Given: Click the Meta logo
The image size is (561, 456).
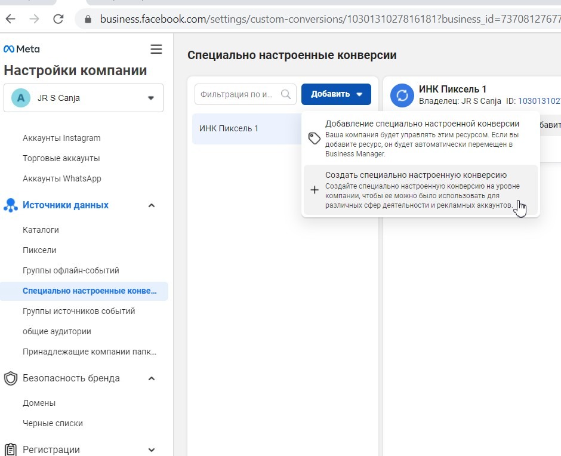Looking at the screenshot, I should tap(21, 49).
